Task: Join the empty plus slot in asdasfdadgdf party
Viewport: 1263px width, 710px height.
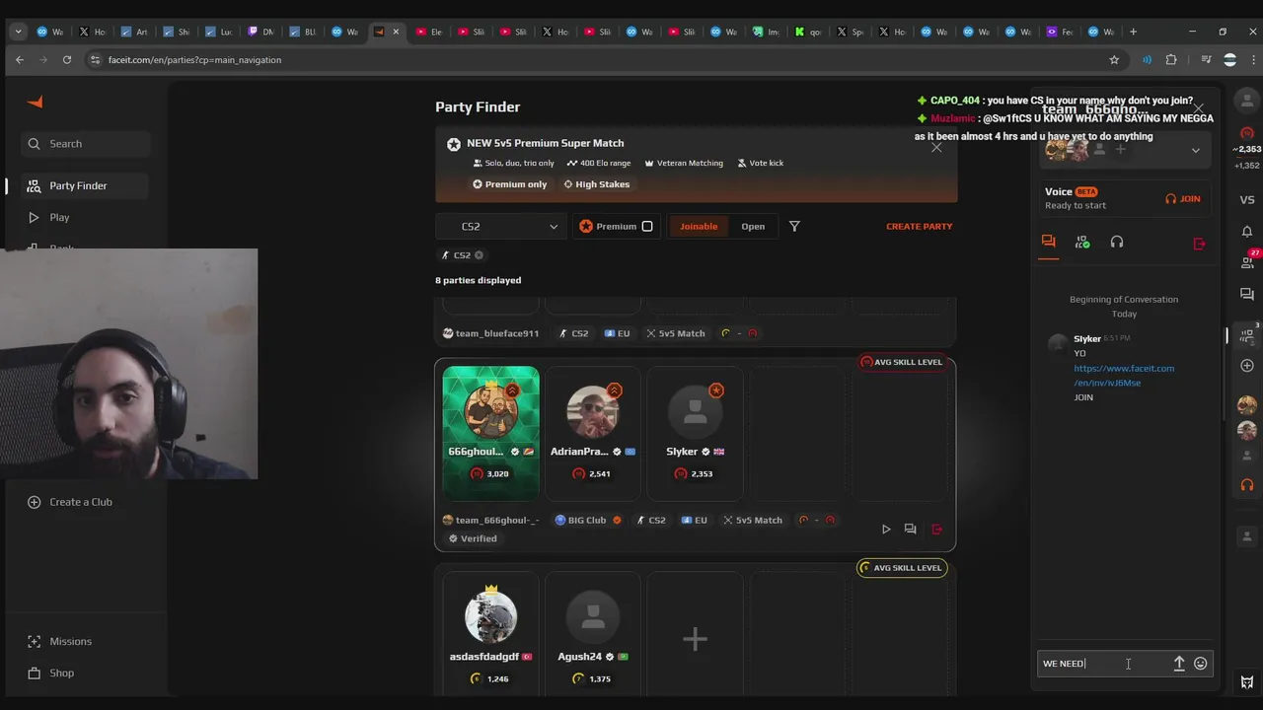Action: pyautogui.click(x=696, y=639)
